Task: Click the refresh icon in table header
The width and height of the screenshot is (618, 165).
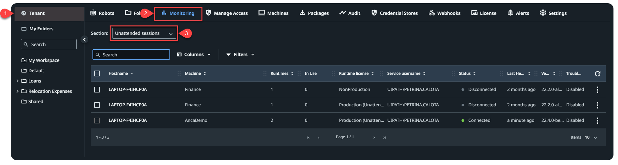Action: pyautogui.click(x=597, y=73)
